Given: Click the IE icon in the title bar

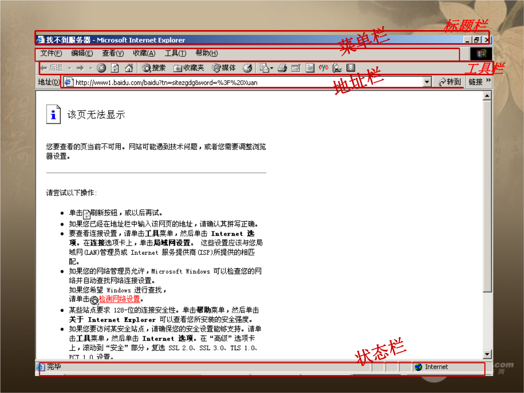Looking at the screenshot, I should pyautogui.click(x=40, y=40).
